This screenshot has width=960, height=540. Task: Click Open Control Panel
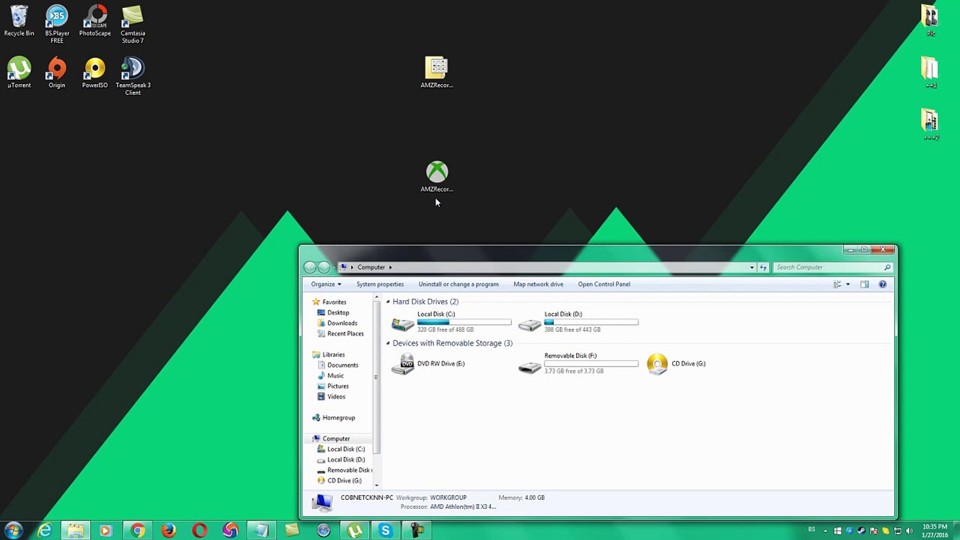[604, 284]
